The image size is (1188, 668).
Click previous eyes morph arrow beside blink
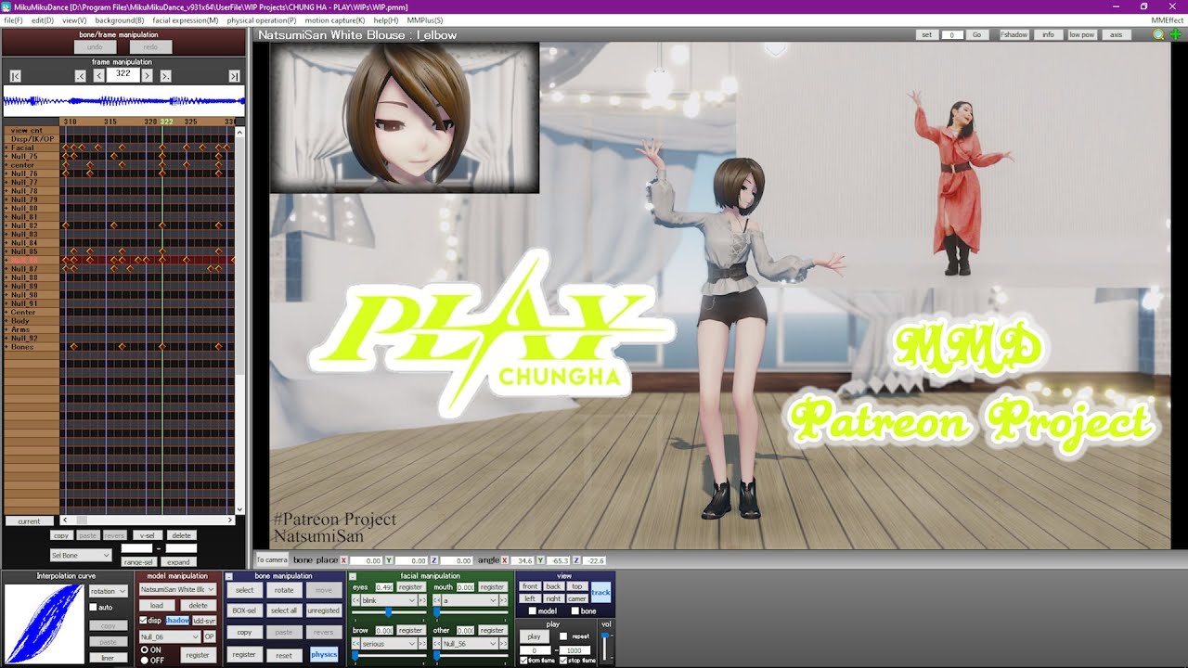tap(355, 600)
